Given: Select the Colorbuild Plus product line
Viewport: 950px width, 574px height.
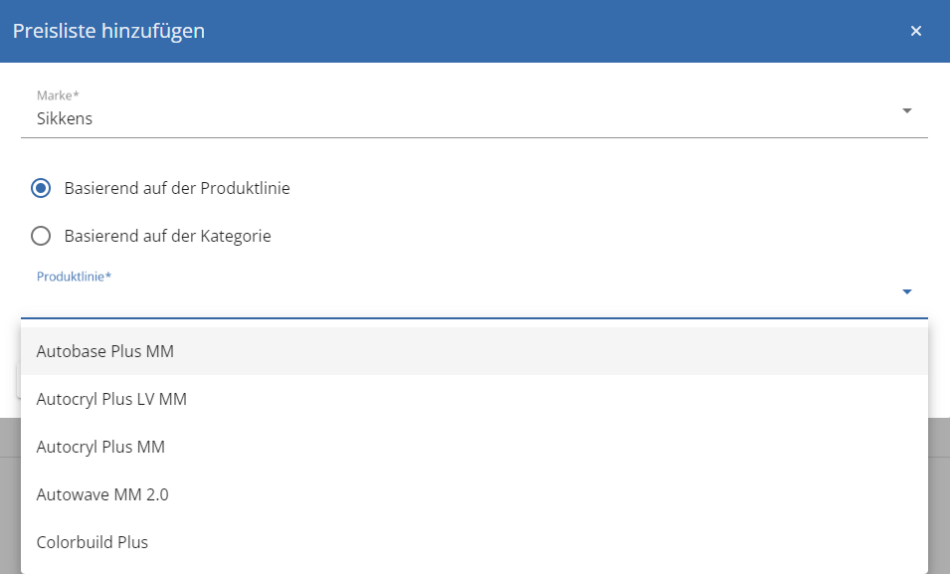Looking at the screenshot, I should tap(475, 542).
